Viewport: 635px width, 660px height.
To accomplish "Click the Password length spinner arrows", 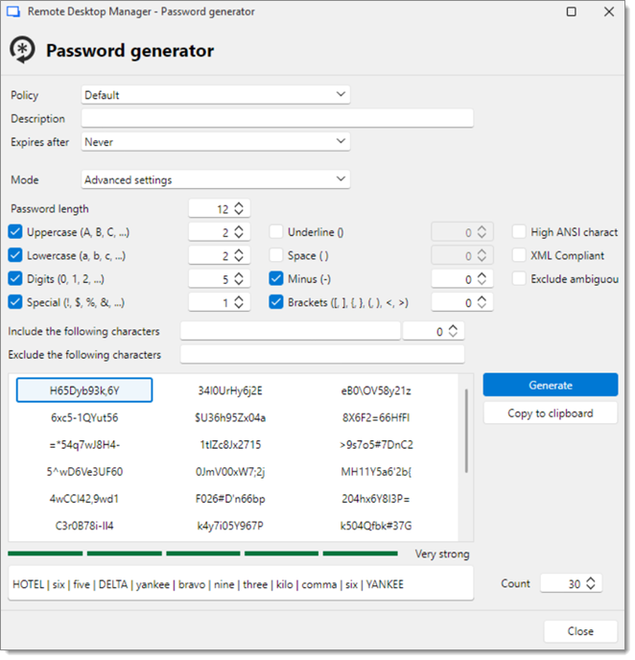I will click(240, 210).
